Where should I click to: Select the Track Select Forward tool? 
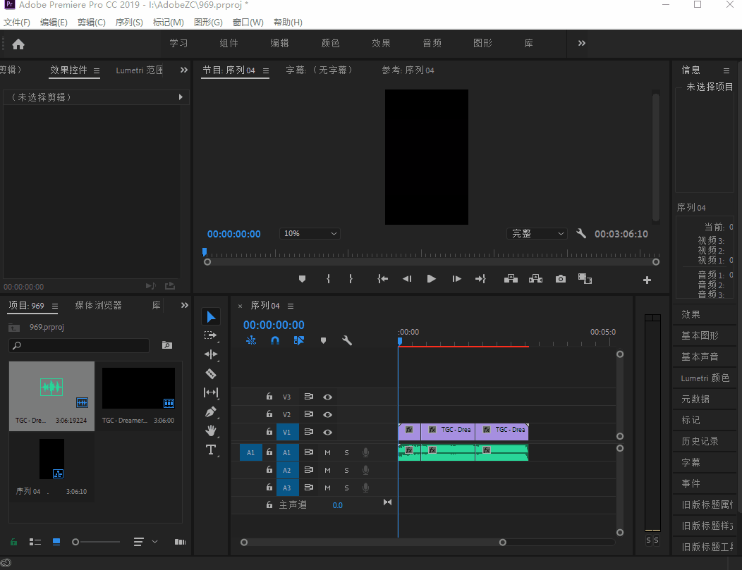(210, 335)
